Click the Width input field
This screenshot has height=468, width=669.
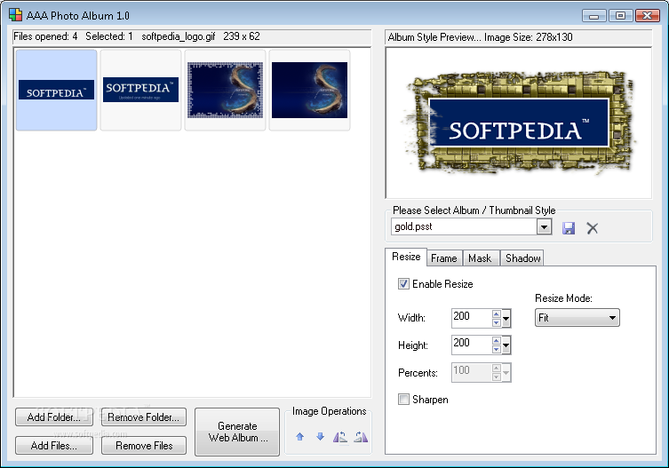coord(472,318)
